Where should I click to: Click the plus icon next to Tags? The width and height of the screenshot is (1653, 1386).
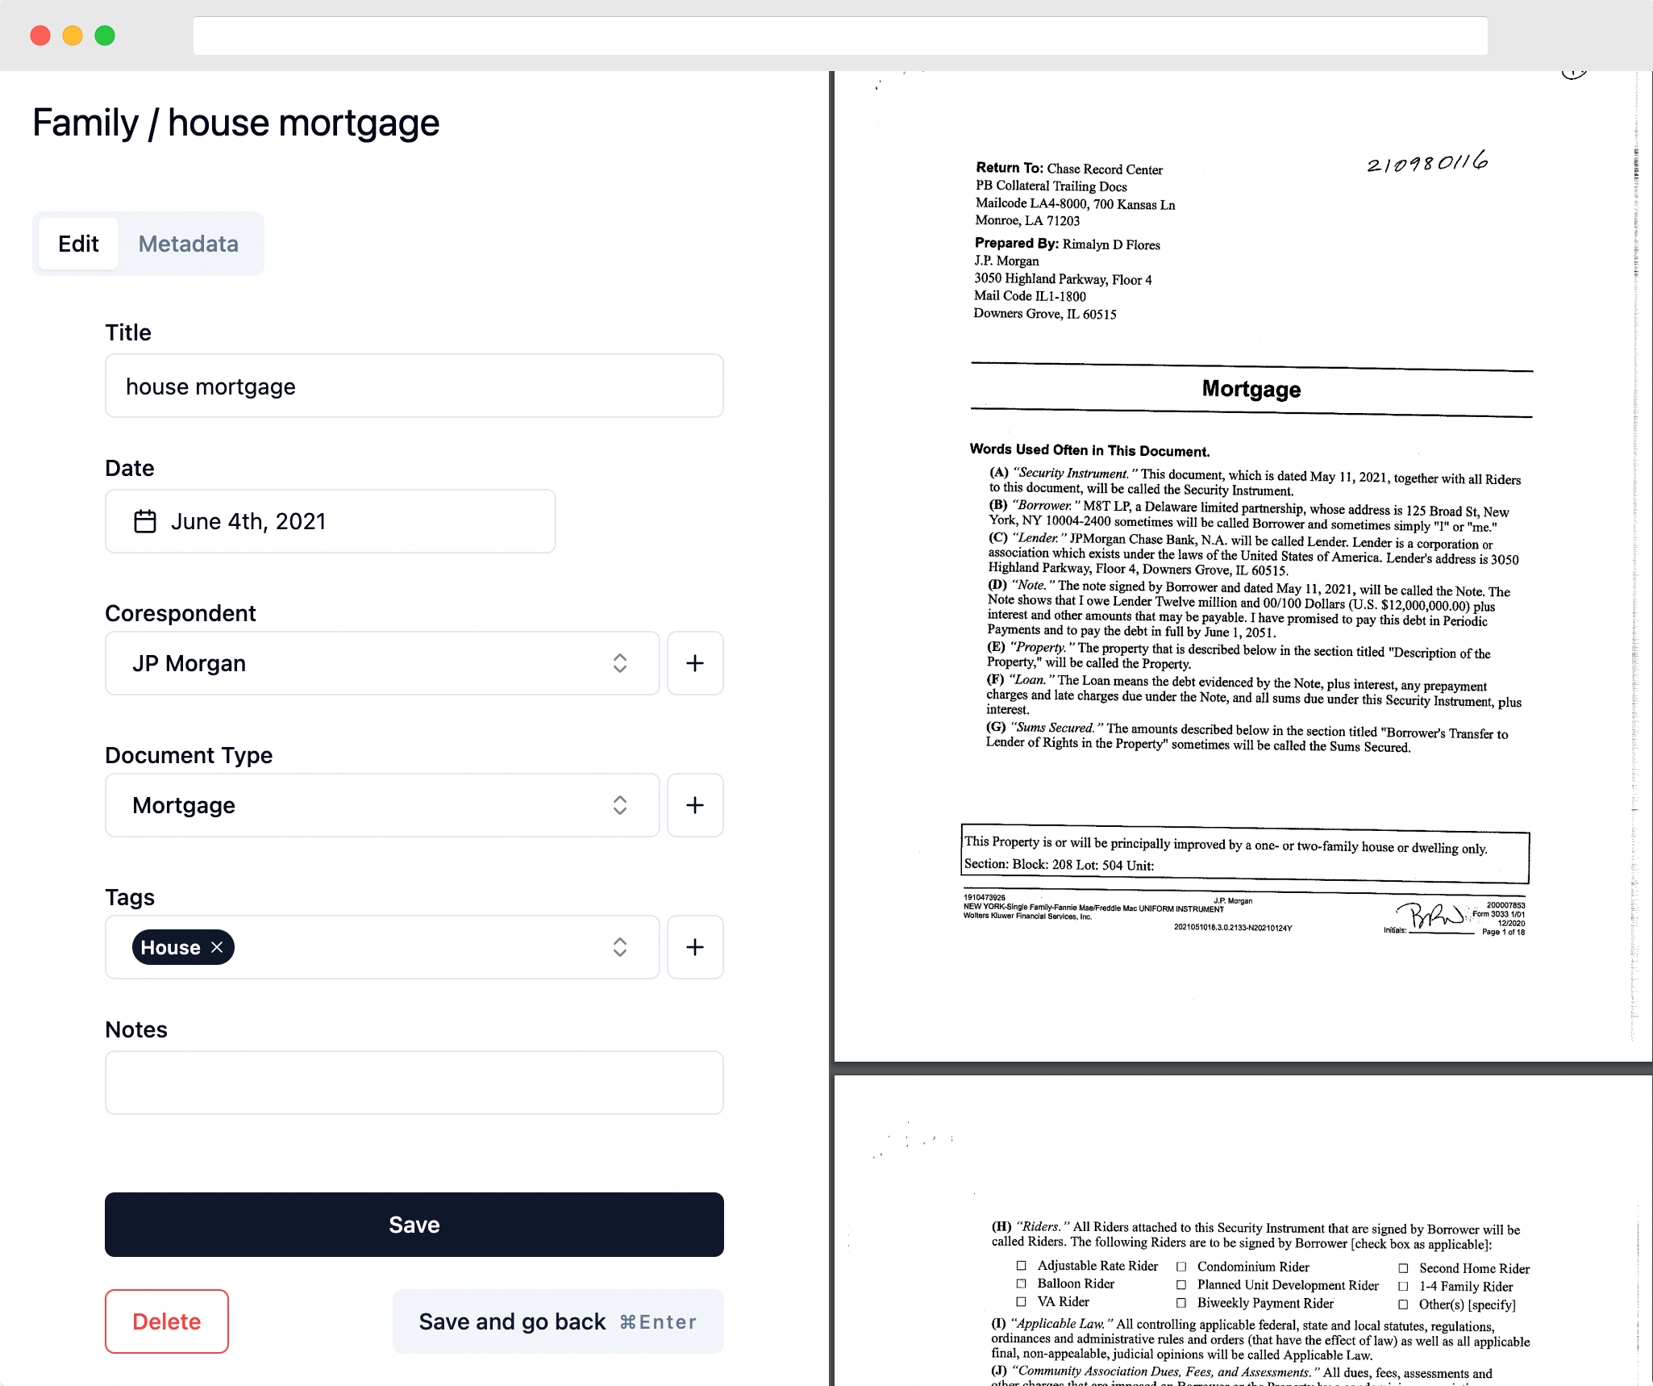[694, 946]
